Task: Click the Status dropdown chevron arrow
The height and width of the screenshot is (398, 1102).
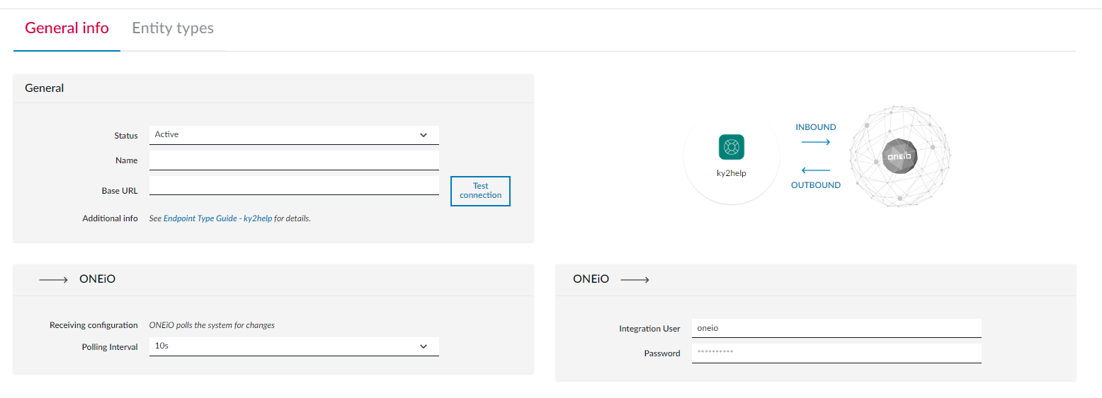Action: (x=424, y=135)
